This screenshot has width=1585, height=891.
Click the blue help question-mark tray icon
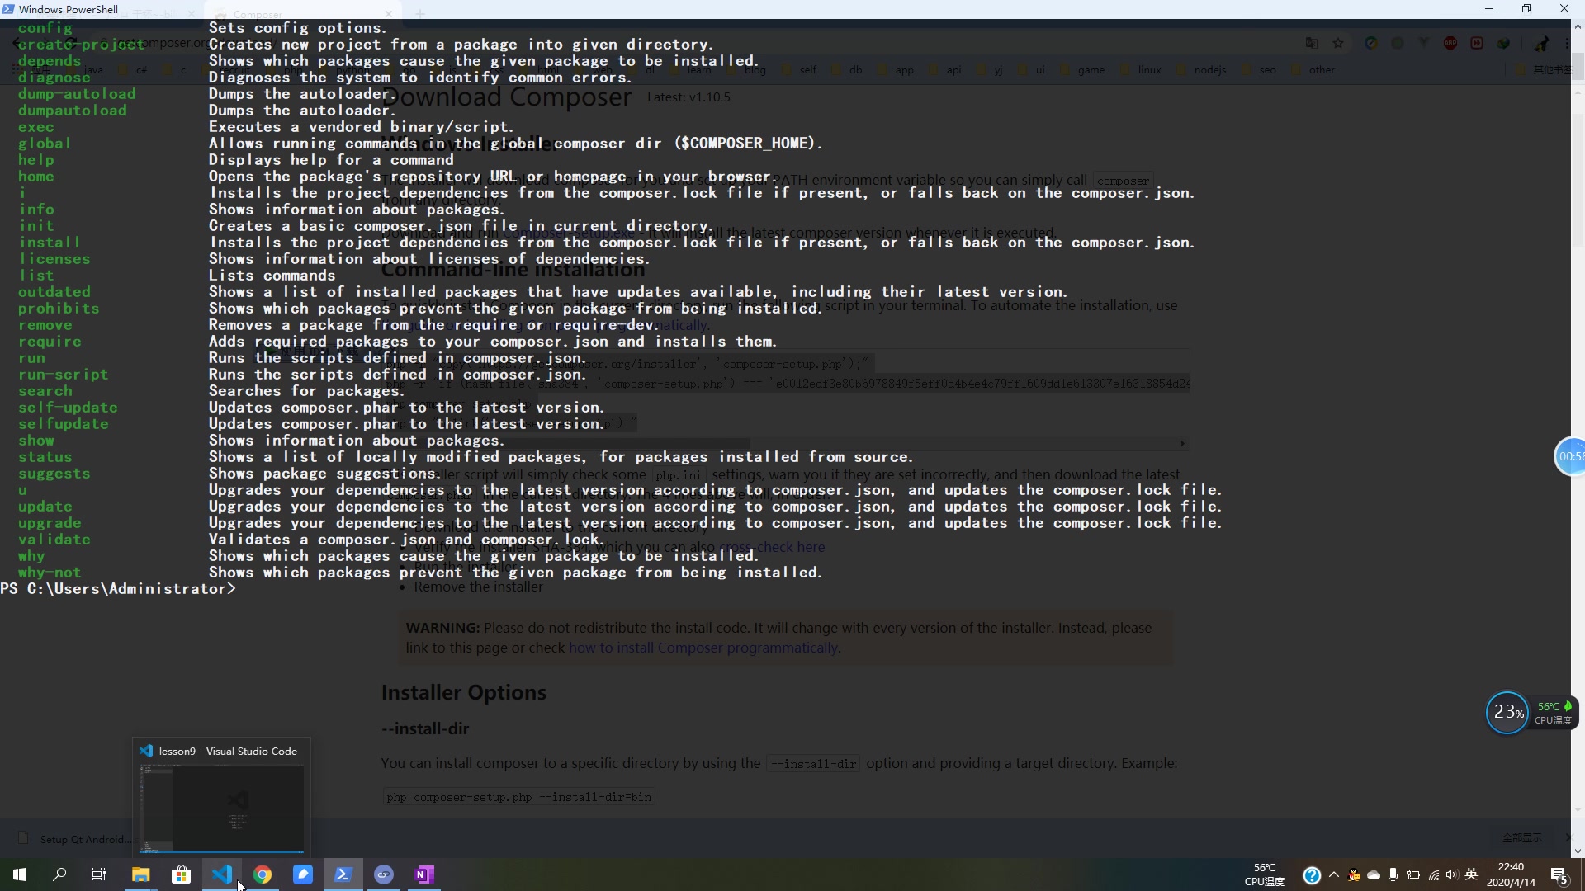pyautogui.click(x=1312, y=875)
